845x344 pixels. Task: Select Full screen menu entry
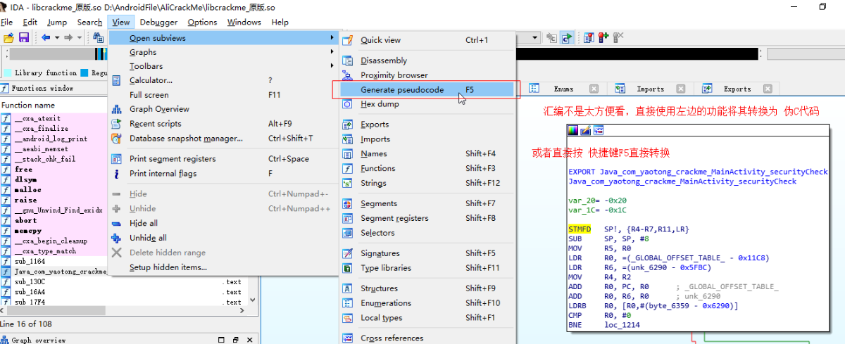[x=223, y=94]
